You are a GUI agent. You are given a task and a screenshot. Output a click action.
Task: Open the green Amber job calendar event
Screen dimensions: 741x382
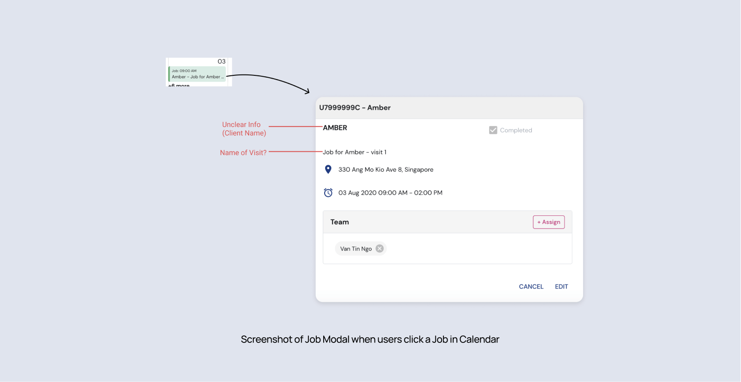point(197,74)
